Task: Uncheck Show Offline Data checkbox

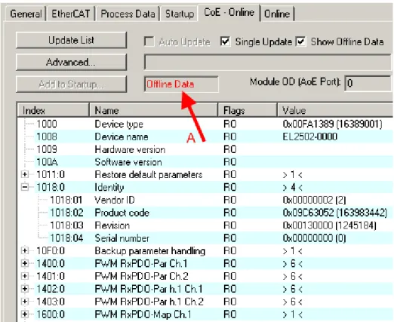Action: pyautogui.click(x=301, y=41)
